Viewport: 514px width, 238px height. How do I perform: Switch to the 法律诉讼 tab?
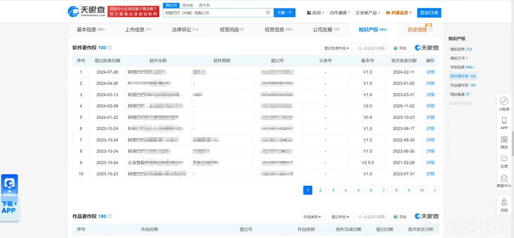(185, 29)
